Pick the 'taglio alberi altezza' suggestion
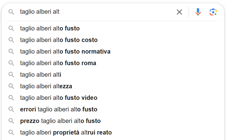The width and height of the screenshot is (226, 140). tap(46, 86)
